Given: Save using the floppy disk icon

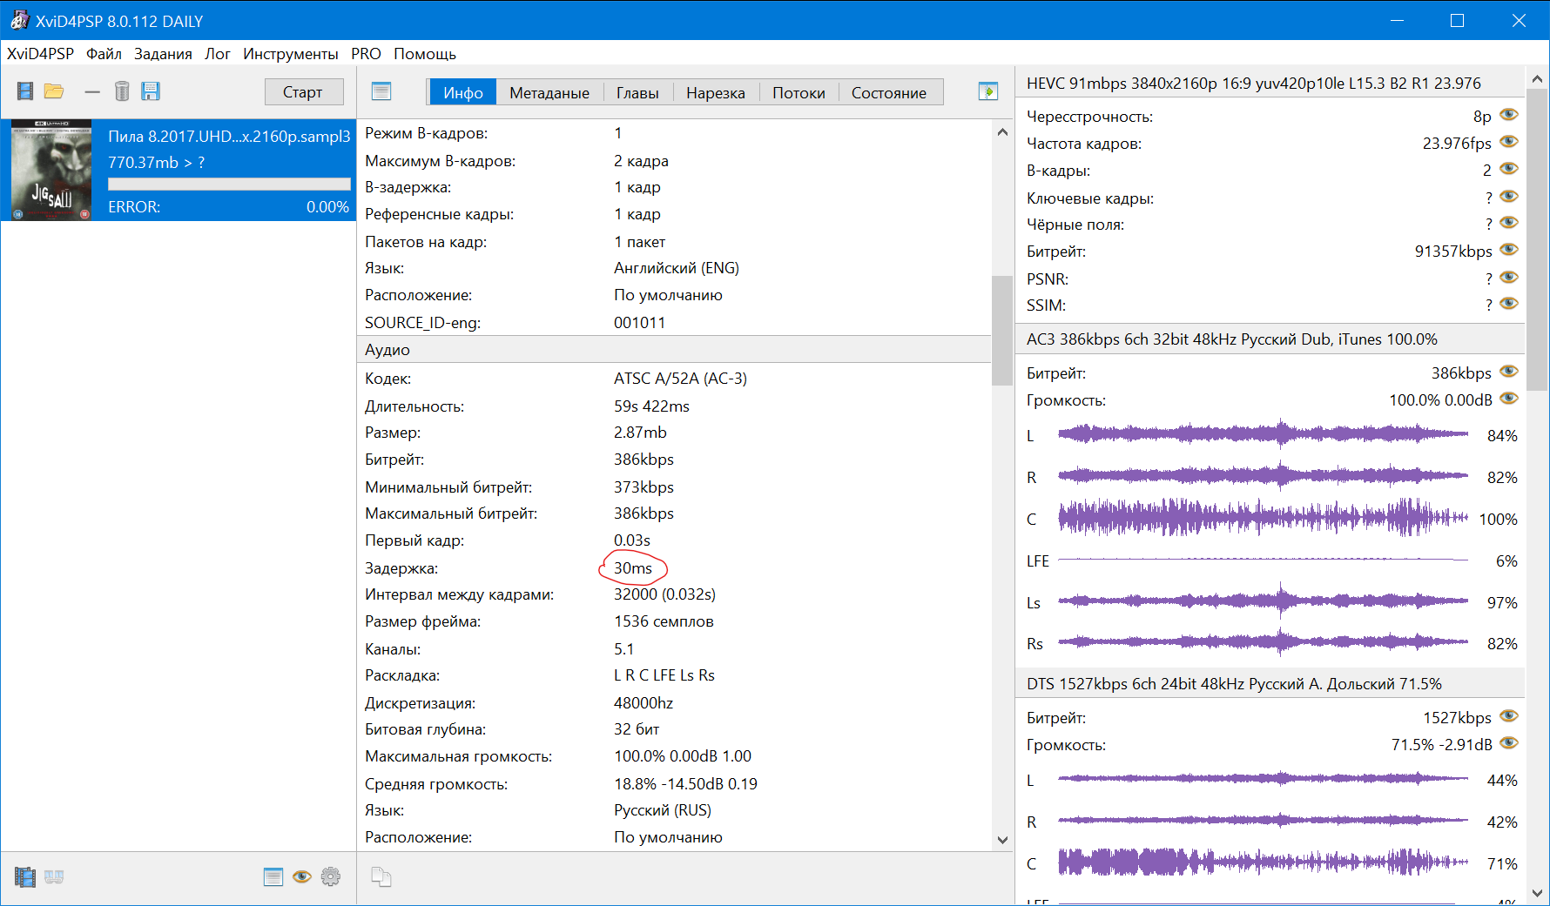Looking at the screenshot, I should click(151, 91).
